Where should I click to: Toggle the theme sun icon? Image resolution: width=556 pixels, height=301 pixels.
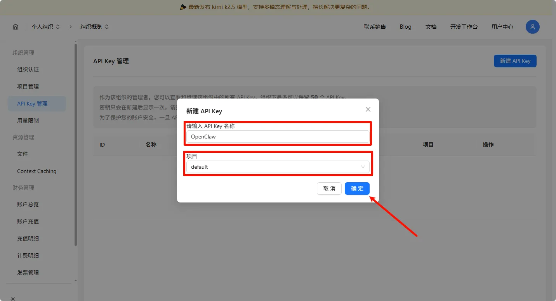coord(13,298)
